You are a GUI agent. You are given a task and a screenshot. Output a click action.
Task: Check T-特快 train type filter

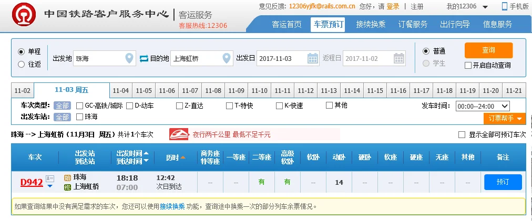[x=229, y=106]
